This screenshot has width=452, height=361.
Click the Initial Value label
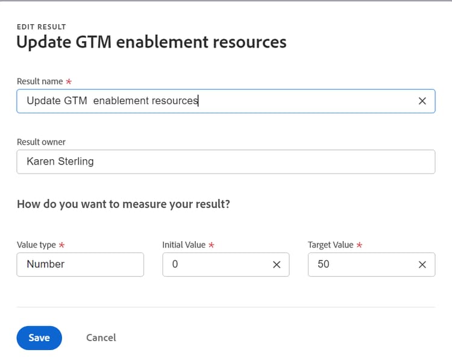pyautogui.click(x=184, y=245)
